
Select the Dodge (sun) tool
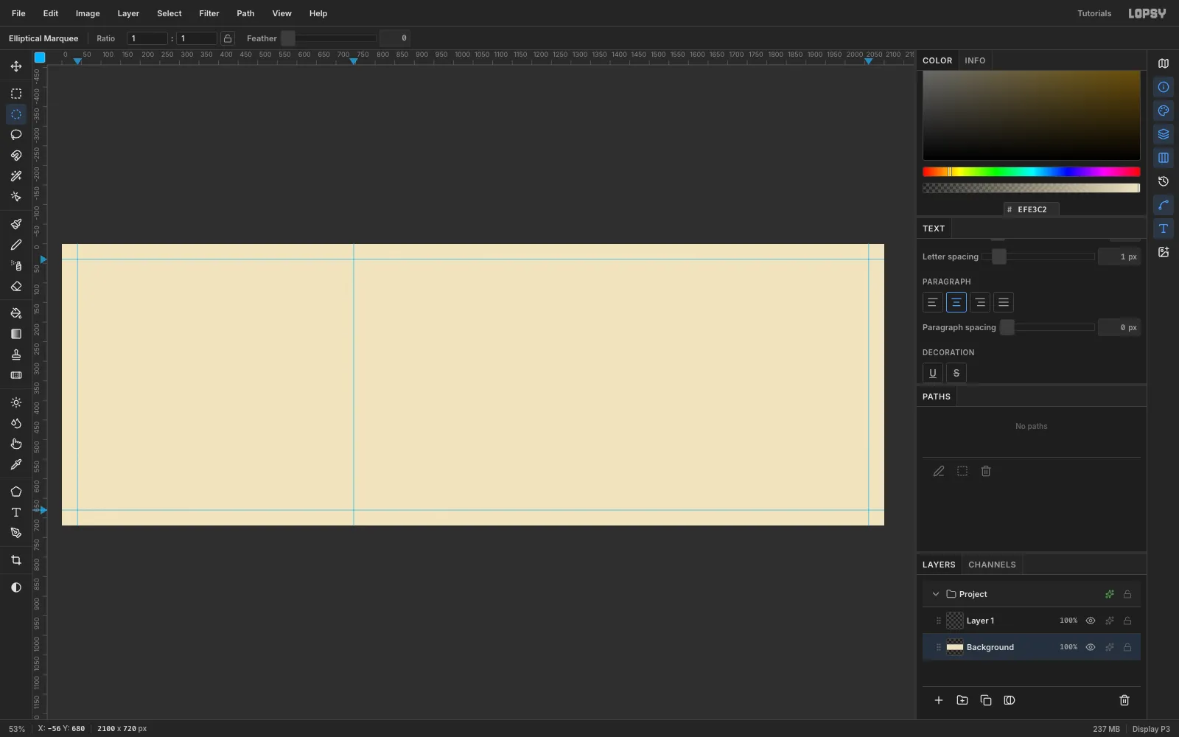(x=15, y=402)
